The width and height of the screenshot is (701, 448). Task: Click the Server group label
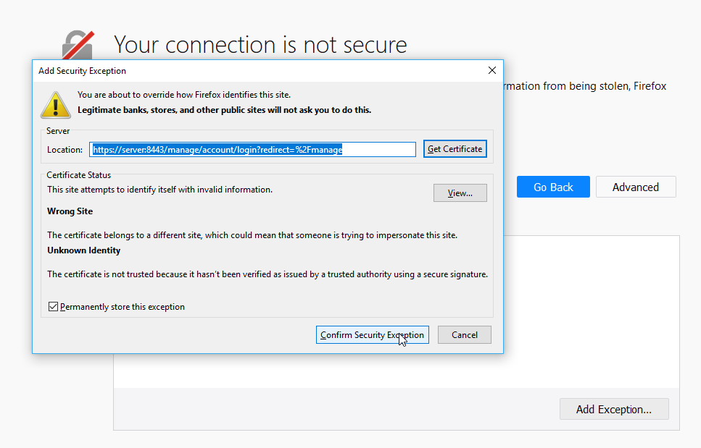58,131
